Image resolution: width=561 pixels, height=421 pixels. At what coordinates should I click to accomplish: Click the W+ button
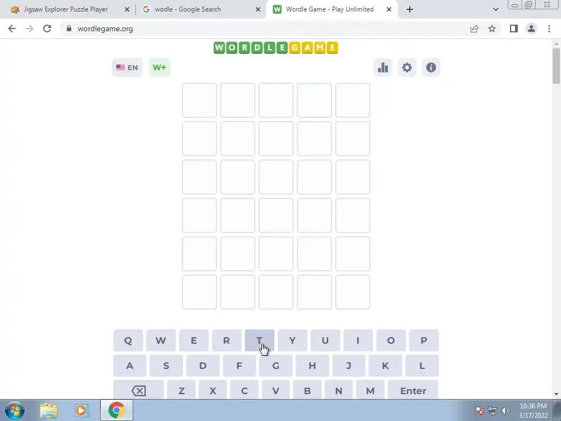(x=159, y=67)
